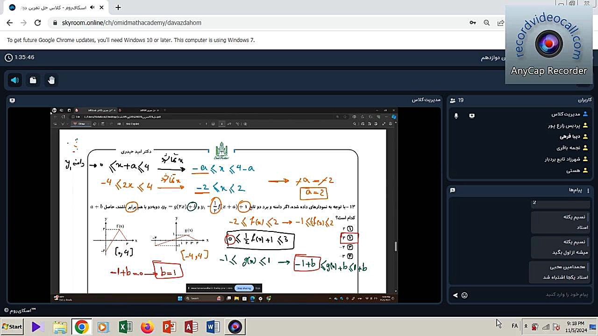Go back in Chrome
598x336 pixels.
coord(9,23)
